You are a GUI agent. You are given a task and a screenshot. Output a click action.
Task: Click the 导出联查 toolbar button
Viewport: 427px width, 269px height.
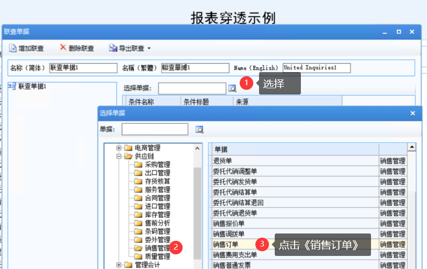pyautogui.click(x=127, y=49)
